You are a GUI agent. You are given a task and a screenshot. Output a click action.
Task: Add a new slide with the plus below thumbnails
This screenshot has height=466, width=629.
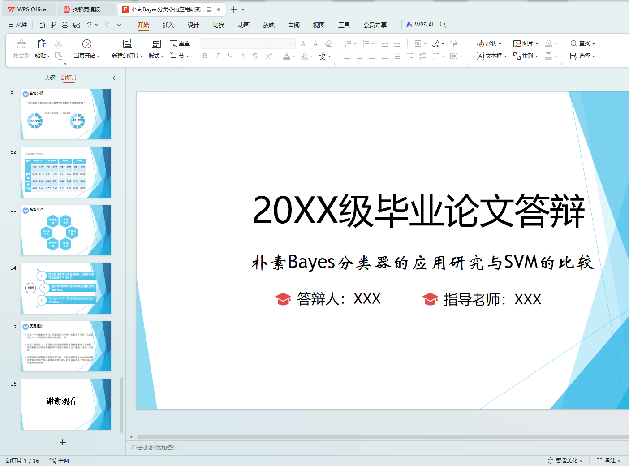coord(63,442)
